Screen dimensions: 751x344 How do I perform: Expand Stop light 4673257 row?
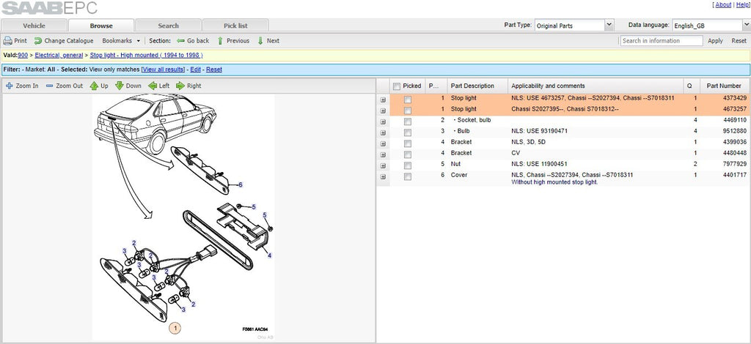pos(383,111)
